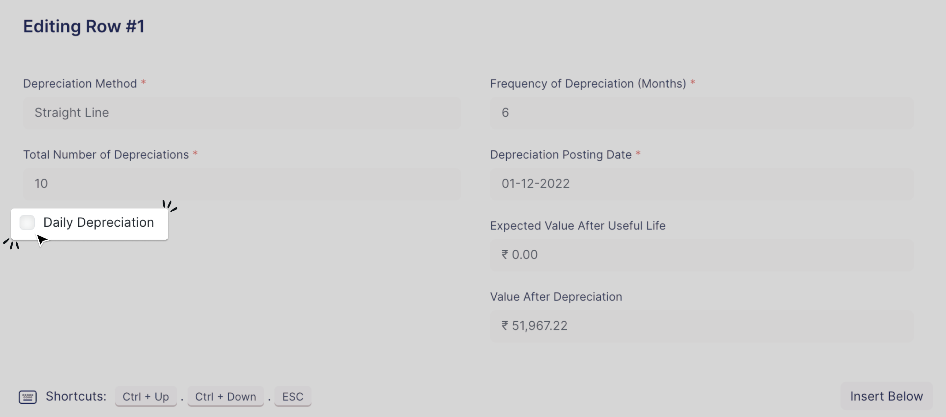Click the Ctrl + Down shortcut key

click(x=225, y=397)
